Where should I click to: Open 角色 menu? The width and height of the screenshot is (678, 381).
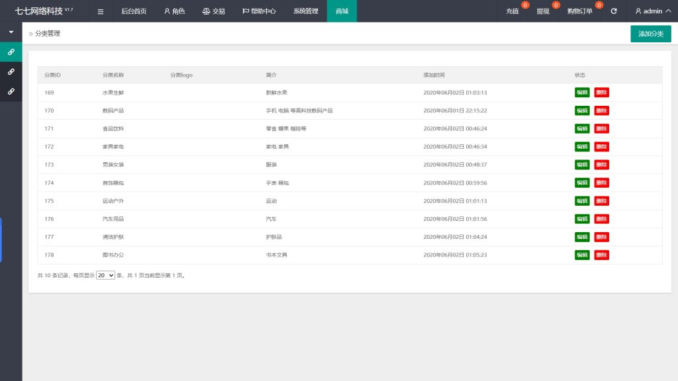click(x=175, y=11)
